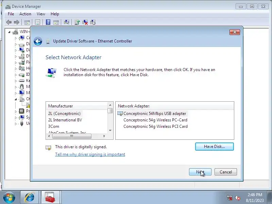Click the red toolbox taskbar icon
This screenshot has height=204, width=272.
coord(50,198)
